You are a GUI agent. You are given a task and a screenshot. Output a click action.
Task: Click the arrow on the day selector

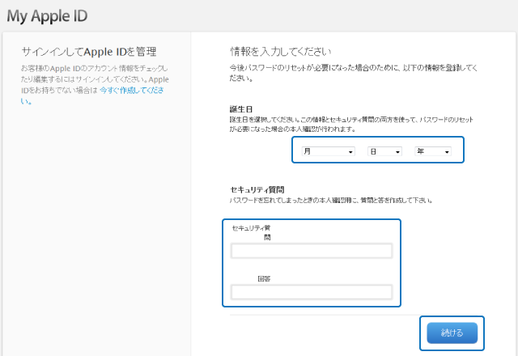(397, 152)
